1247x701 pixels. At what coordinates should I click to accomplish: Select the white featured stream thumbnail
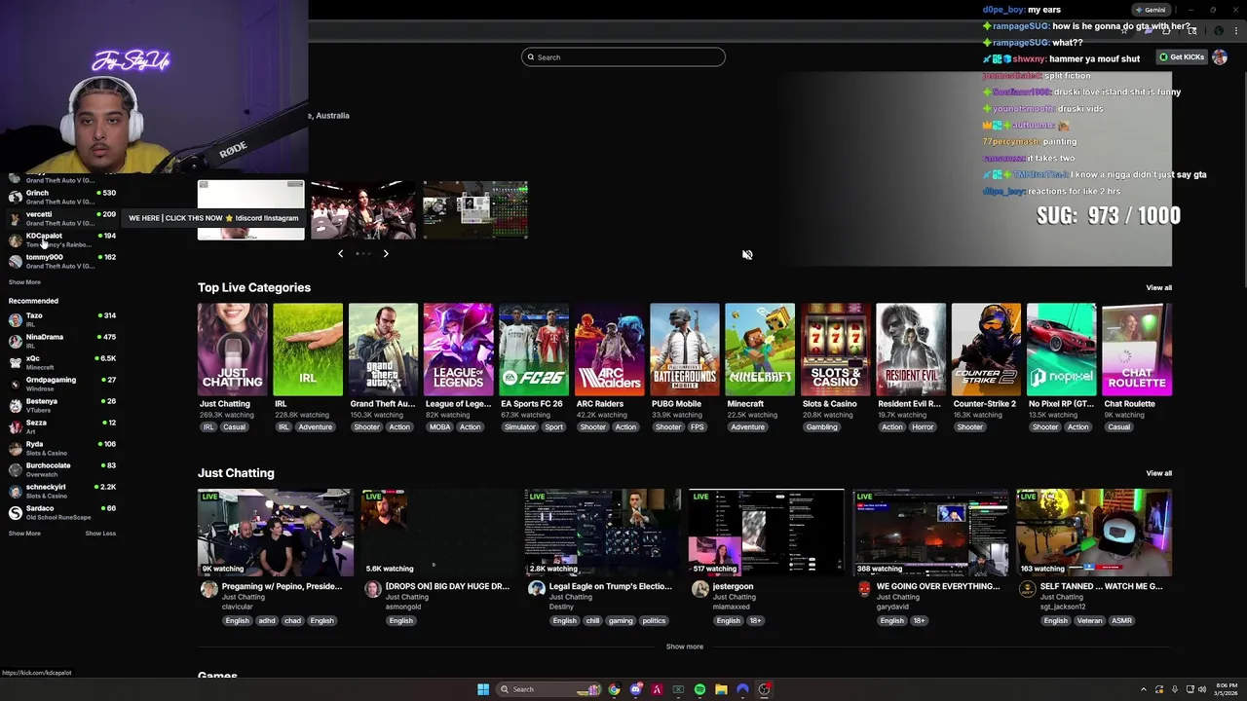(x=251, y=209)
